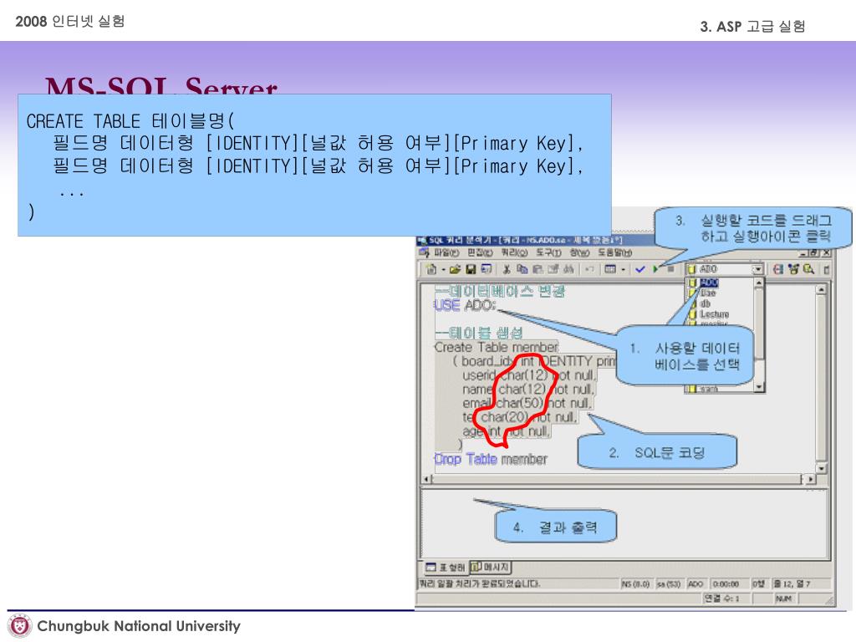
Task: Click the Open folder toolbar icon
Action: tap(456, 269)
